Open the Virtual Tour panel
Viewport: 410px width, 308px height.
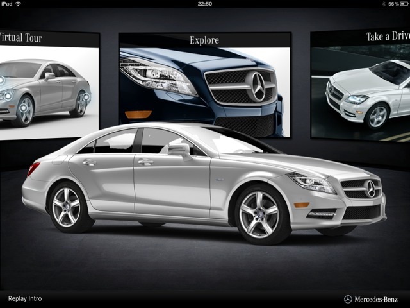click(49, 86)
